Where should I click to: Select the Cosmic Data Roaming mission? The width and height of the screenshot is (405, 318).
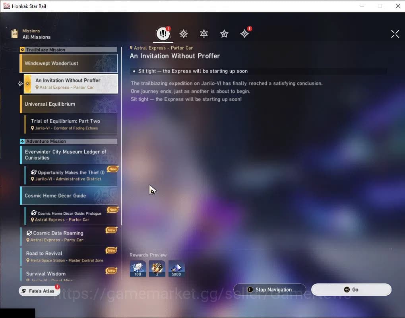pos(68,236)
